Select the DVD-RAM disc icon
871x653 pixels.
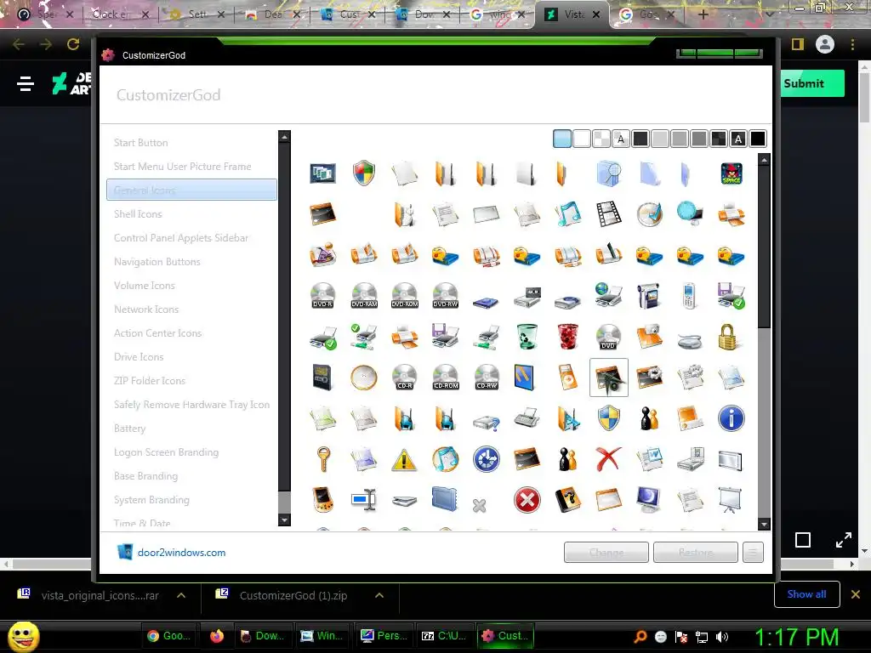pos(364,295)
